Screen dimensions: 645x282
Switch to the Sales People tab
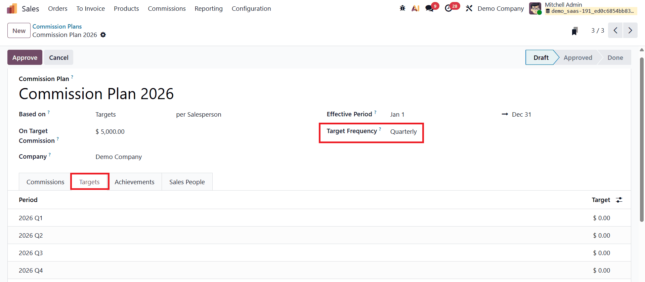(187, 182)
